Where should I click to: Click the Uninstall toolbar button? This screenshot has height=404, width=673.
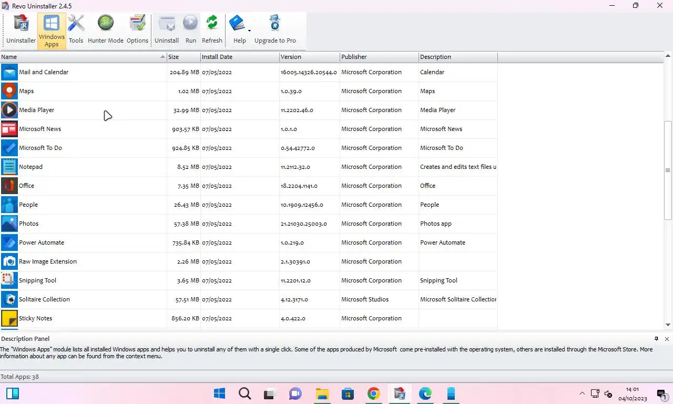[x=167, y=31]
